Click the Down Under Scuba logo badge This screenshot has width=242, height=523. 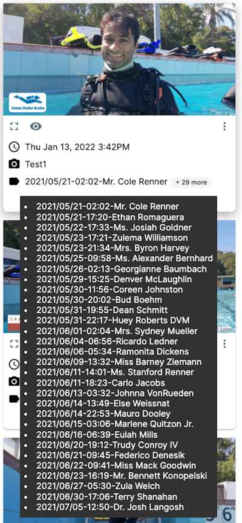pyautogui.click(x=27, y=103)
